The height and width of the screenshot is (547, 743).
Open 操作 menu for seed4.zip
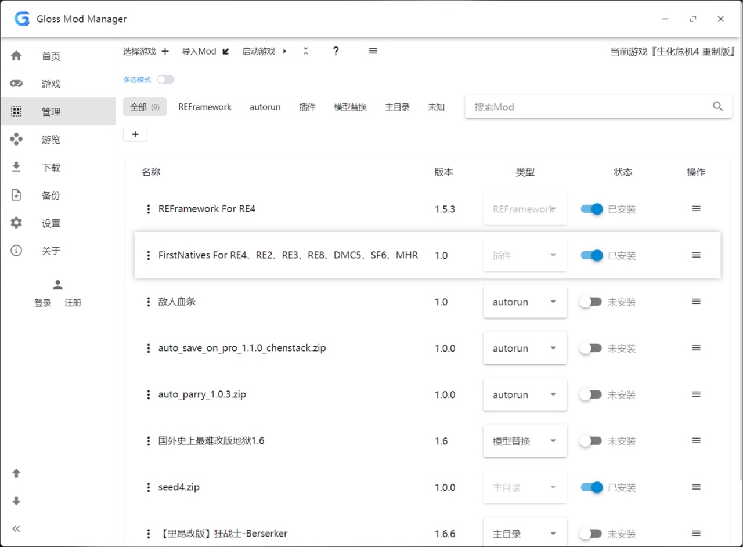tap(697, 487)
